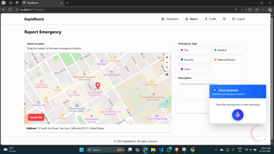Select Other emergency type
This screenshot has height=154, width=274.
click(x=194, y=69)
